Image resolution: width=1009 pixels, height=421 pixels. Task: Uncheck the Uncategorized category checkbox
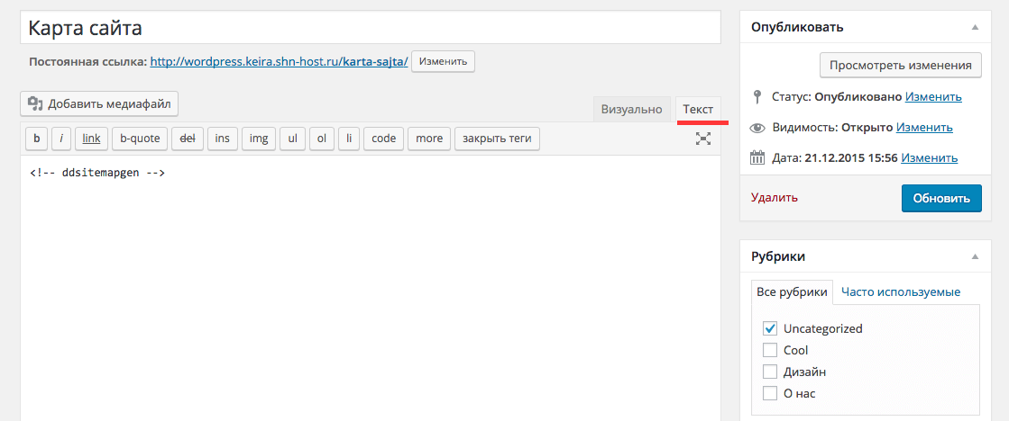[770, 328]
